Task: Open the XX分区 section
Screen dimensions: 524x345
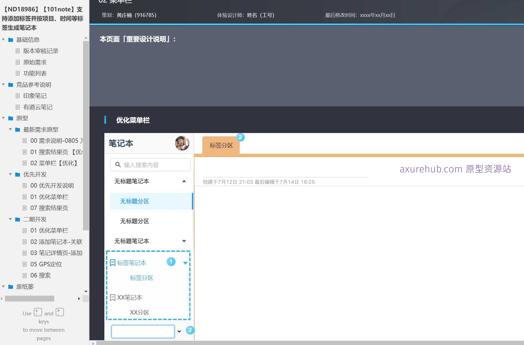Action: pos(140,312)
